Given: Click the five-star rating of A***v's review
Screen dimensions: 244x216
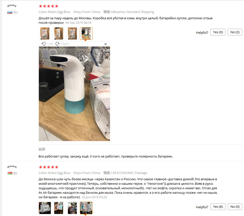Looking at the screenshot, I should coord(49,6).
